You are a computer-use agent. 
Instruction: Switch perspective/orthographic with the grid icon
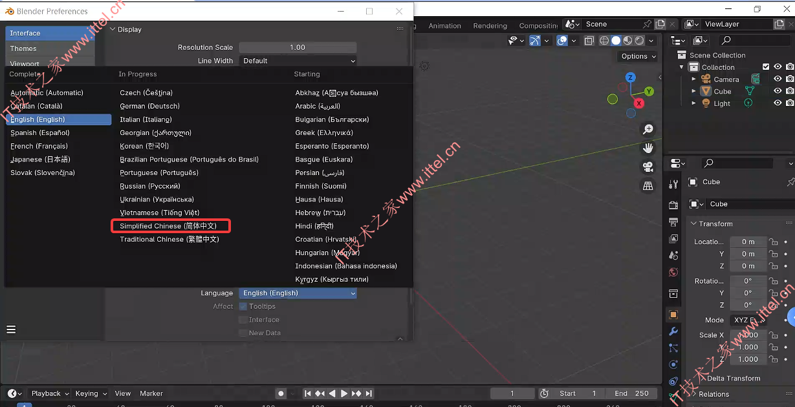pyautogui.click(x=648, y=186)
